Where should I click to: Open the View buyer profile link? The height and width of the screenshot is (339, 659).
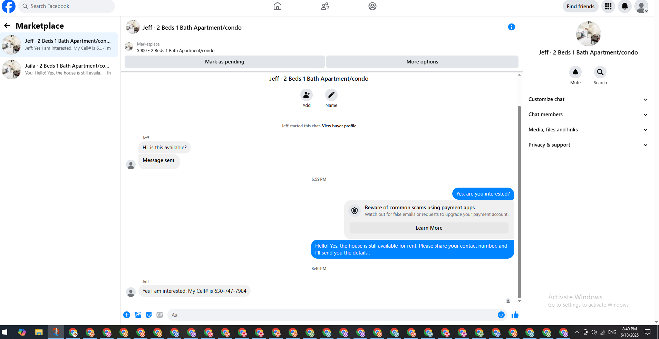click(x=339, y=126)
